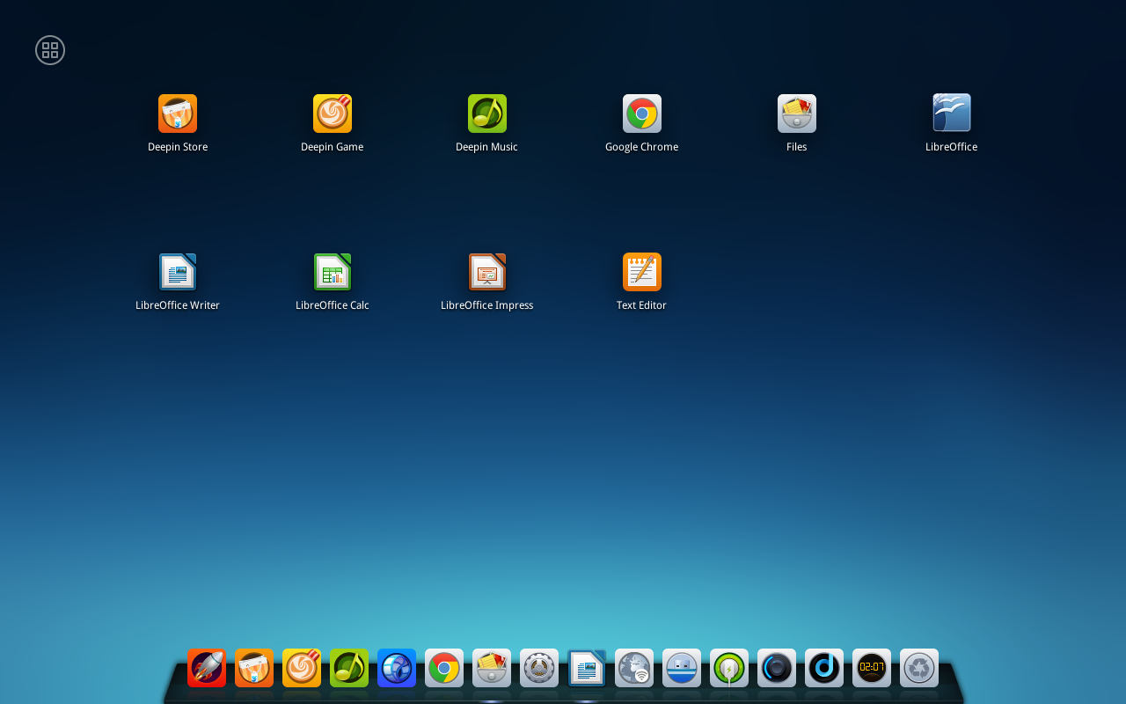
Task: Open Deepin Game from the dock
Action: point(302,668)
